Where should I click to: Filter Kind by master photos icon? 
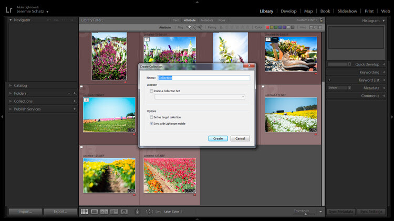(x=311, y=27)
